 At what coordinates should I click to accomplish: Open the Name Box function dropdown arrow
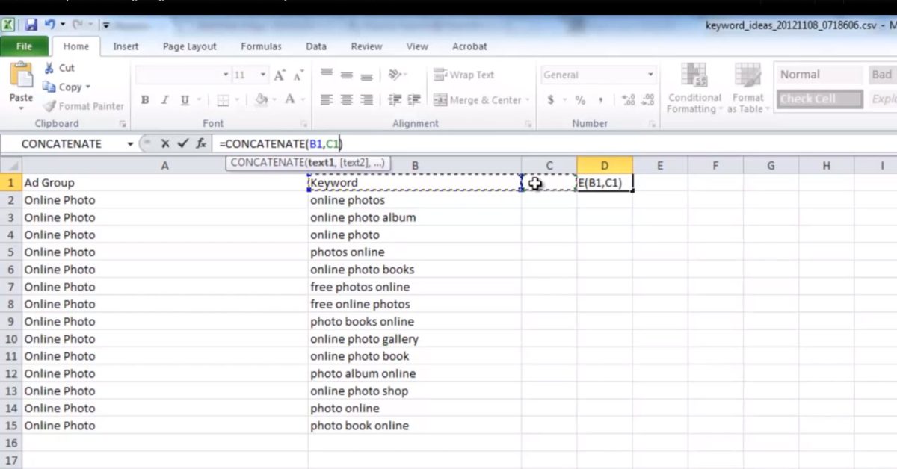click(130, 144)
